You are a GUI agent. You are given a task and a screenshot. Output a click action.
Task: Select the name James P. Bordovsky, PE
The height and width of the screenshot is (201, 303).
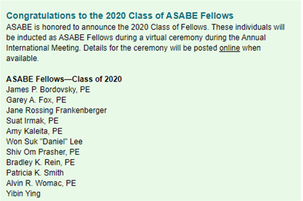pos(48,90)
